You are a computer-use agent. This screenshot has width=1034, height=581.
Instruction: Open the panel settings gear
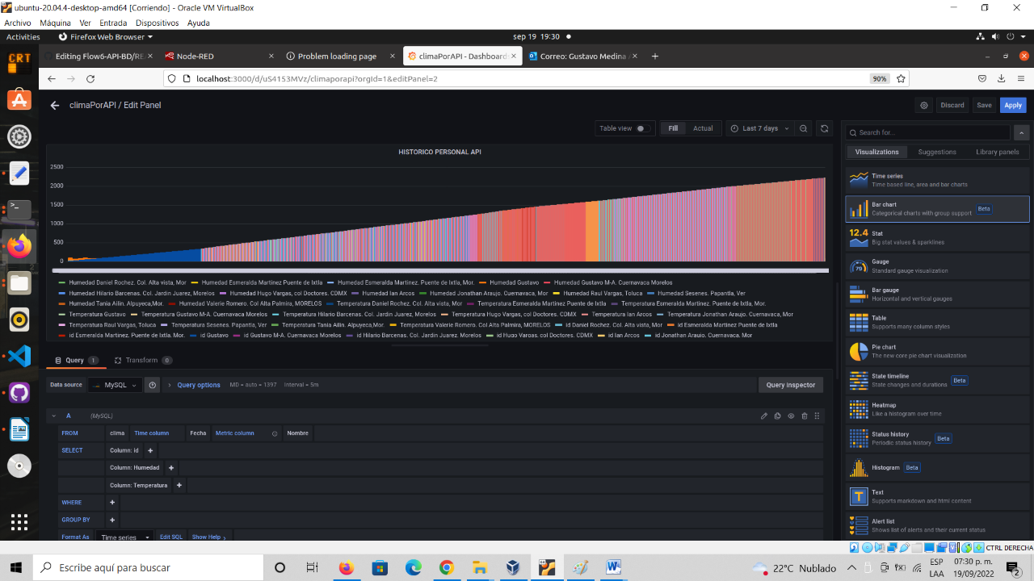(922, 105)
